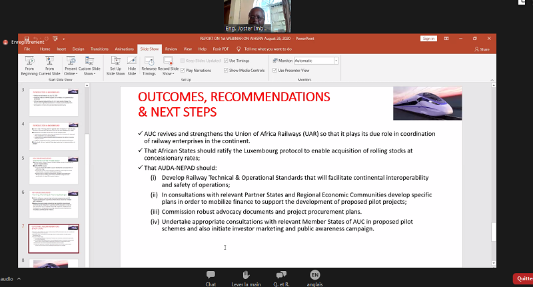The image size is (533, 287).
Task: Select slide 4 thumbnail
Action: click(54, 136)
